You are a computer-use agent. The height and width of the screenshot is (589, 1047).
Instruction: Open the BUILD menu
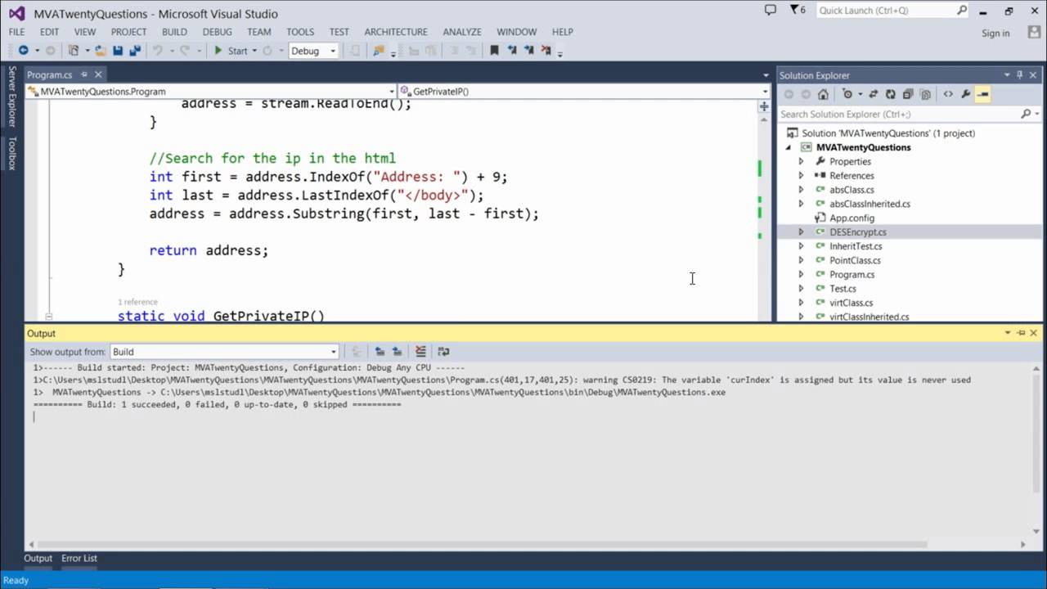point(174,32)
